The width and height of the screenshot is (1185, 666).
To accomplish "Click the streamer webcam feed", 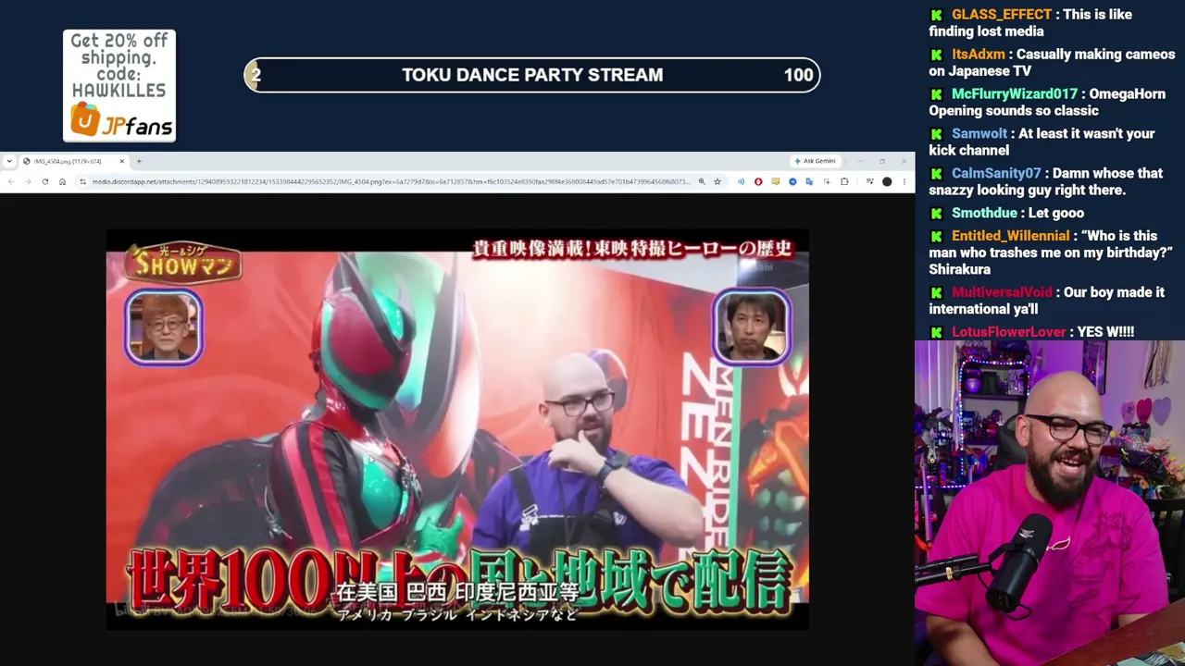I will (1050, 503).
